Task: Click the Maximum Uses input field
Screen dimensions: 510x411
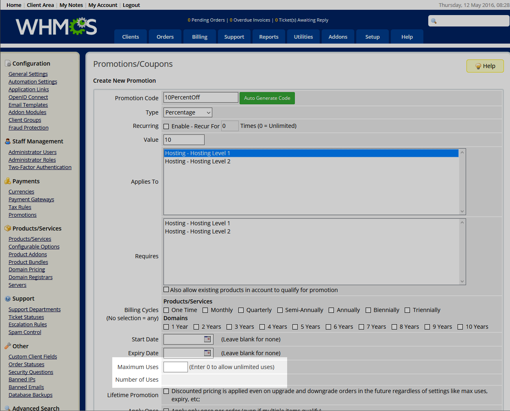Action: 175,367
